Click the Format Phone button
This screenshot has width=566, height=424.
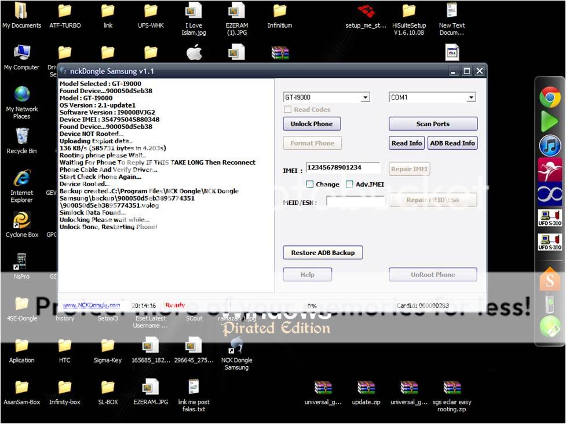coord(312,143)
